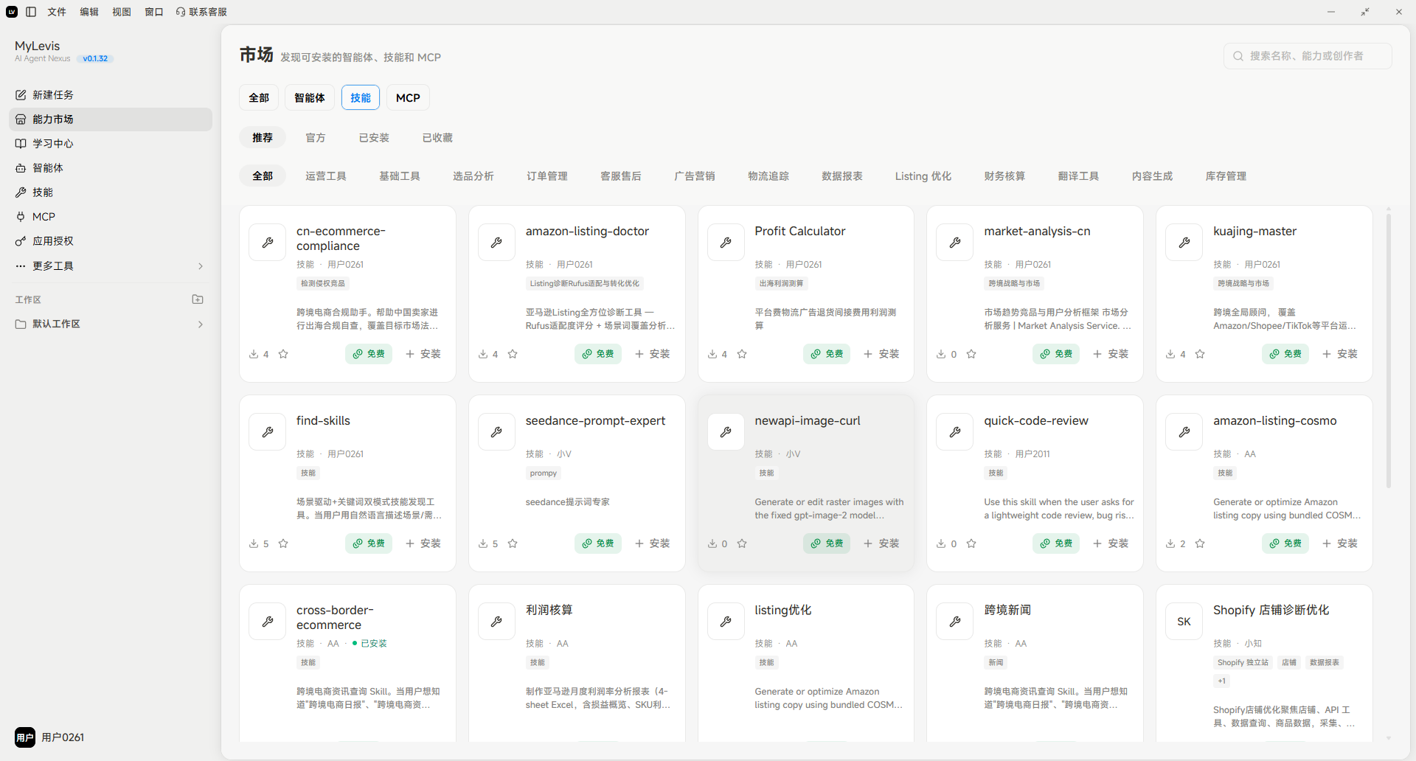Screen dimensions: 1416x761
Task: Filter by 选品分析 category
Action: click(x=473, y=176)
